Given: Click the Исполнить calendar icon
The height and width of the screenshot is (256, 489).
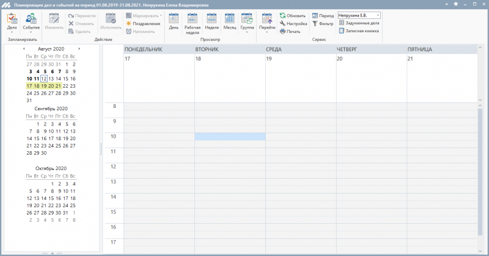Looking at the screenshot, I should [x=111, y=19].
